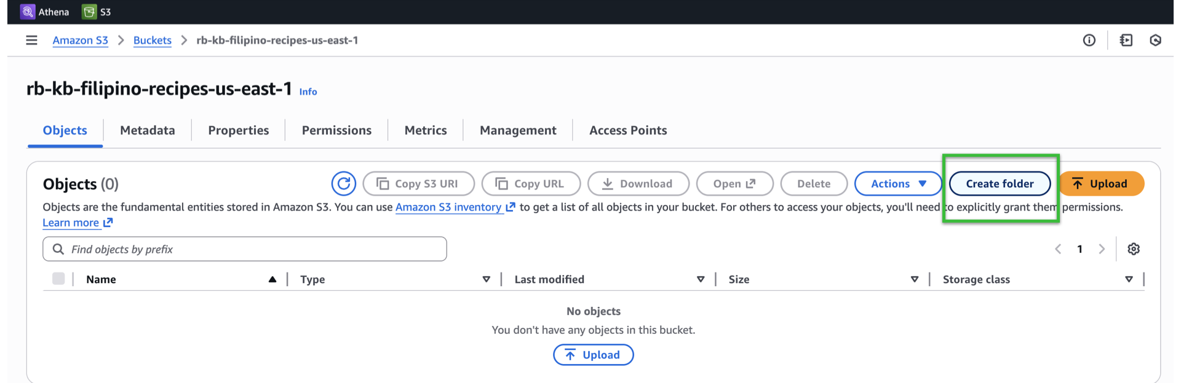The height and width of the screenshot is (383, 1181).
Task: Expand the Actions dropdown menu
Action: [x=898, y=184]
